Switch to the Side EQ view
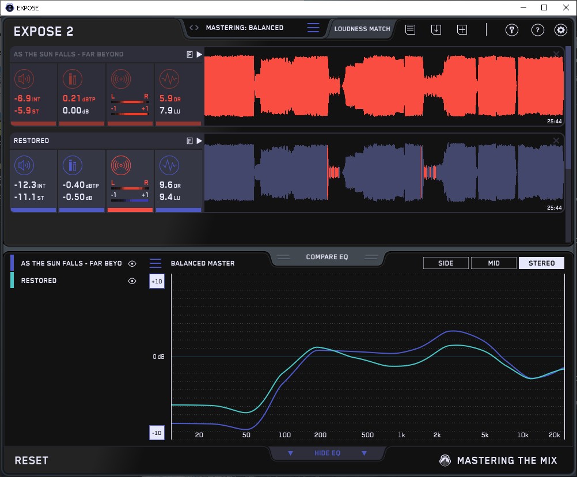577x477 pixels. [x=446, y=263]
